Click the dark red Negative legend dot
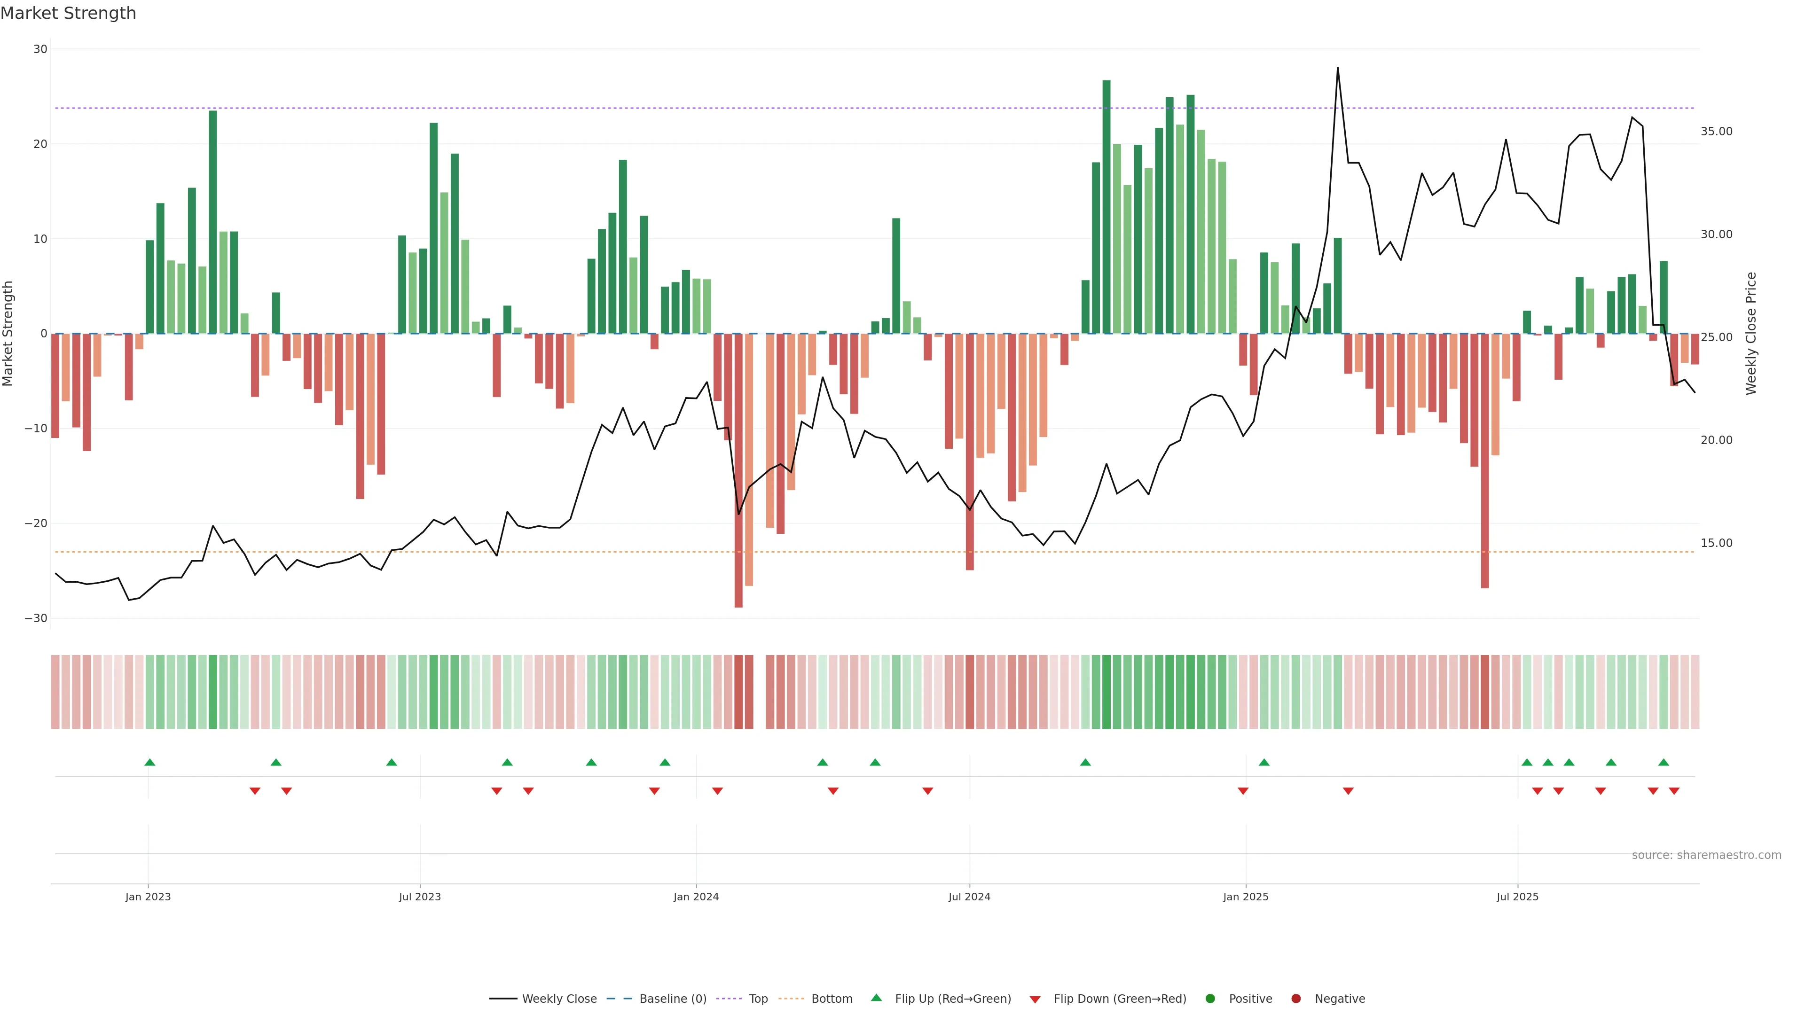The width and height of the screenshot is (1805, 1015). coord(1295,999)
